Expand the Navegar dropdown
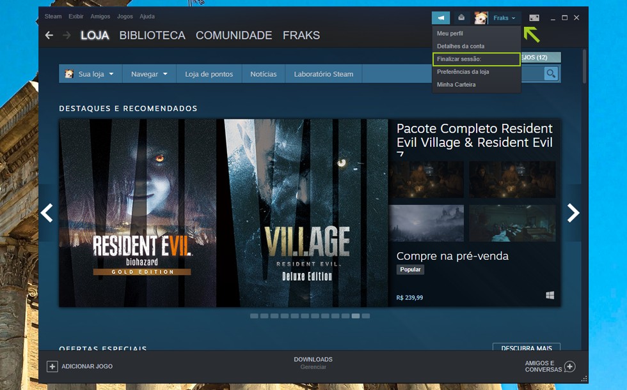Viewport: 627px width, 390px height. coord(149,74)
